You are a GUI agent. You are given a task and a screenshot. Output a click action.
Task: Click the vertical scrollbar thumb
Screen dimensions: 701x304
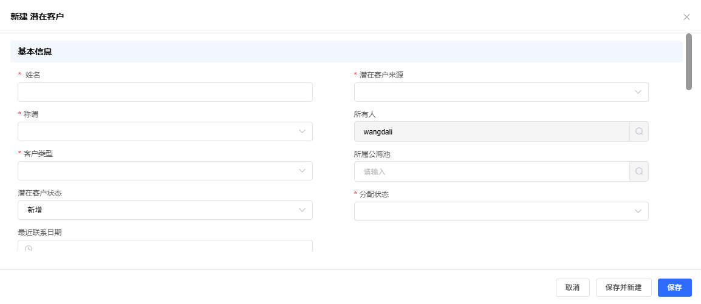click(x=689, y=61)
